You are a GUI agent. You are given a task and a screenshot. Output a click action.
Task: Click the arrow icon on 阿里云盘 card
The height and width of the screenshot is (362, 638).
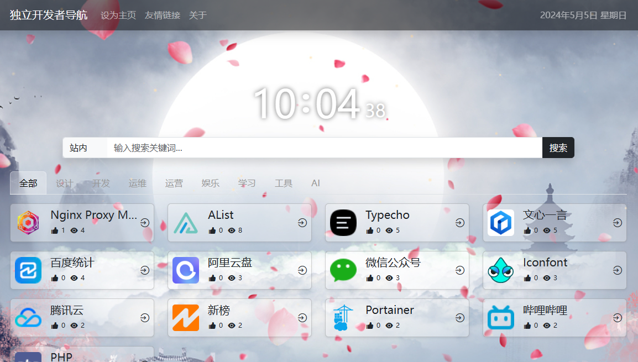(x=302, y=270)
